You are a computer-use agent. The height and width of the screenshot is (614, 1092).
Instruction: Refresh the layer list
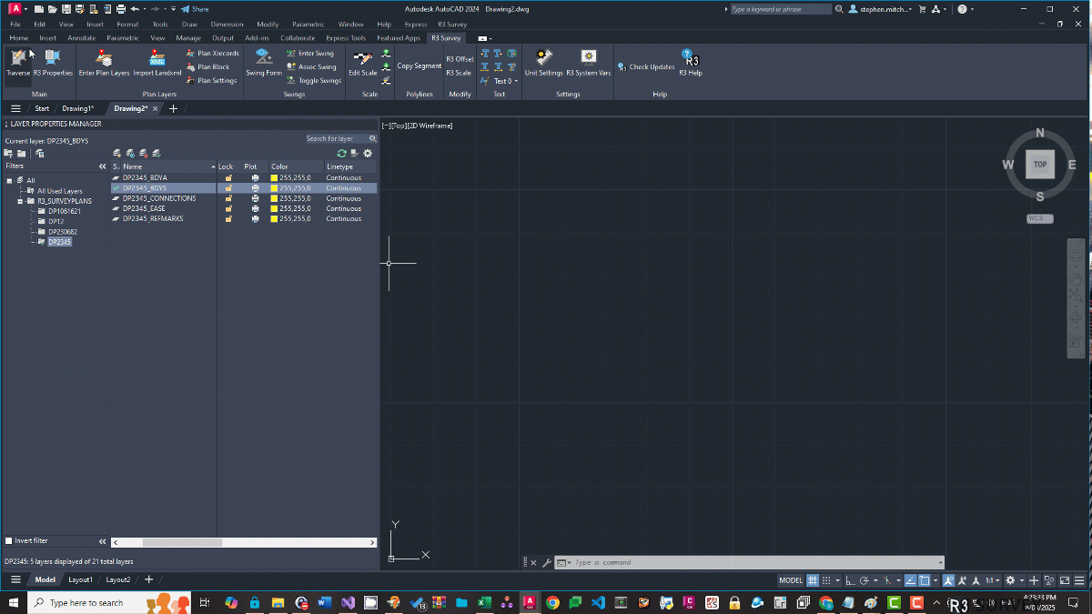coord(342,154)
